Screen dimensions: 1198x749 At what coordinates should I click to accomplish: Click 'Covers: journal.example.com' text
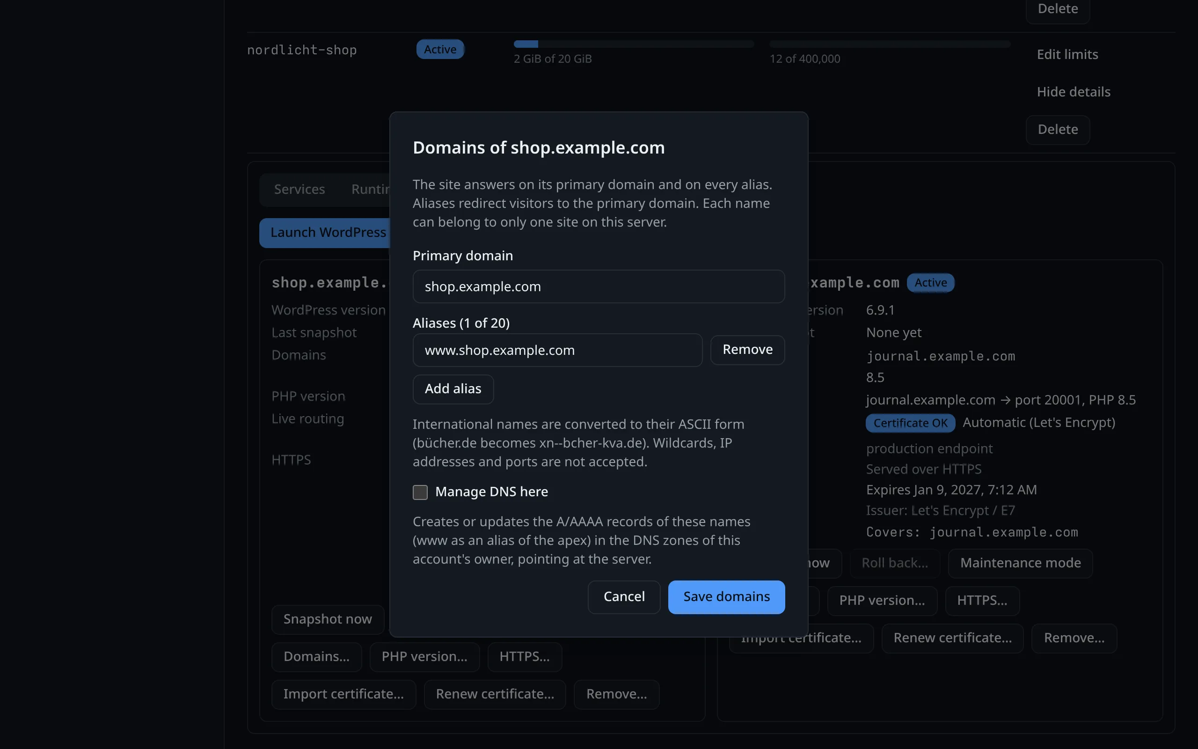point(972,533)
